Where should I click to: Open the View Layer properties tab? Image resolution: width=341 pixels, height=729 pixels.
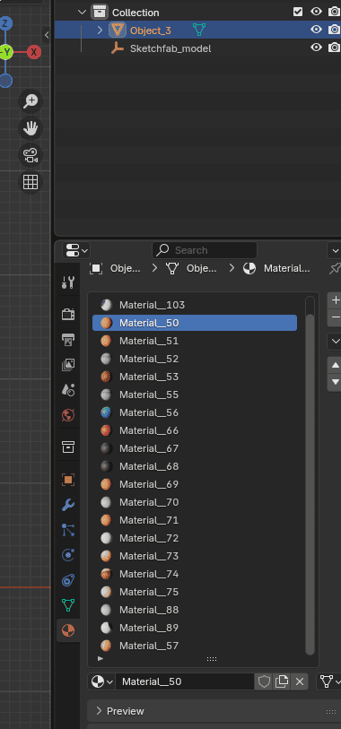click(x=68, y=365)
